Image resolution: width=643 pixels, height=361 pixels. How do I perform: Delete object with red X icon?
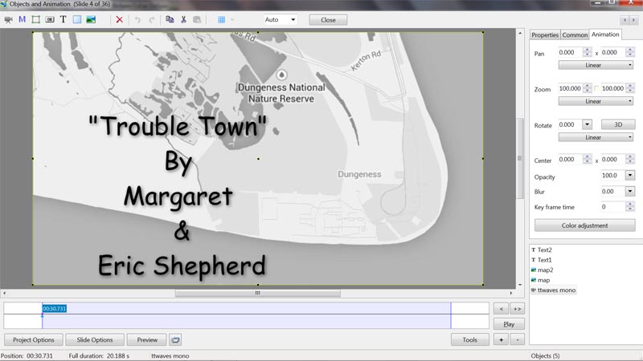click(x=120, y=19)
